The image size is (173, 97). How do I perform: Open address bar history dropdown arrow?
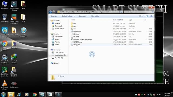118,12
